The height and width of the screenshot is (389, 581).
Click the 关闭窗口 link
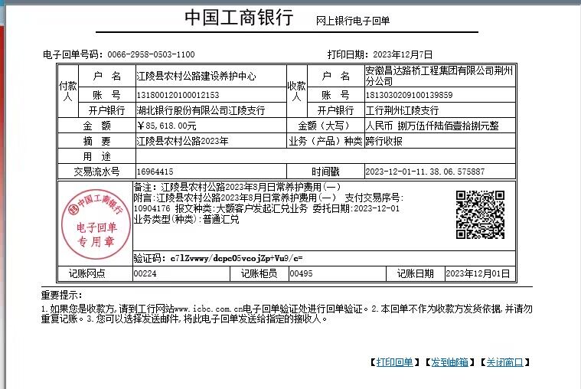pyautogui.click(x=504, y=362)
